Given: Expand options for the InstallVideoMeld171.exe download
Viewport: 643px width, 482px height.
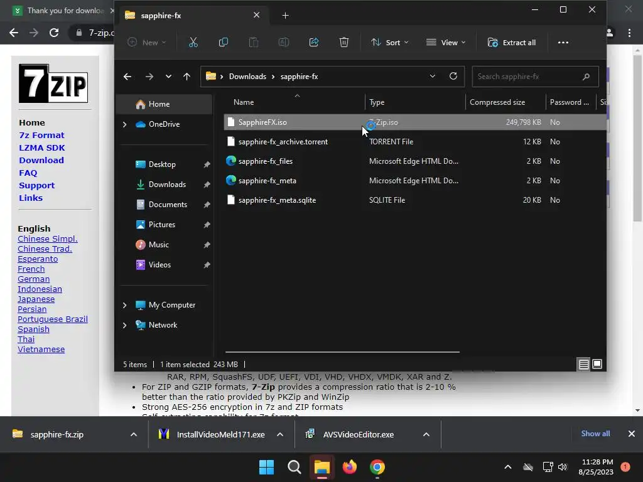Looking at the screenshot, I should pos(280,434).
